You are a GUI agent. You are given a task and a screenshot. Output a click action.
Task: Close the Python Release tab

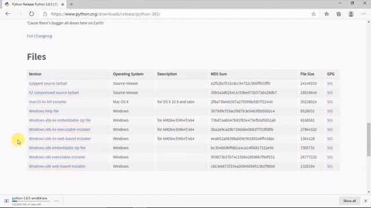(63, 4)
